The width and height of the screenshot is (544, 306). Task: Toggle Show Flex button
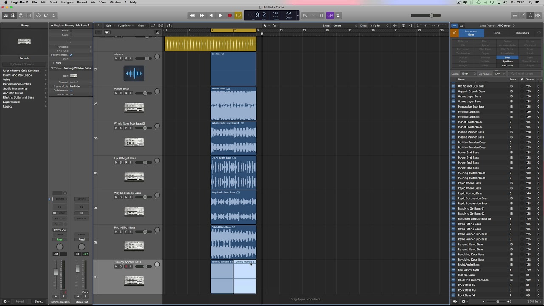click(161, 25)
